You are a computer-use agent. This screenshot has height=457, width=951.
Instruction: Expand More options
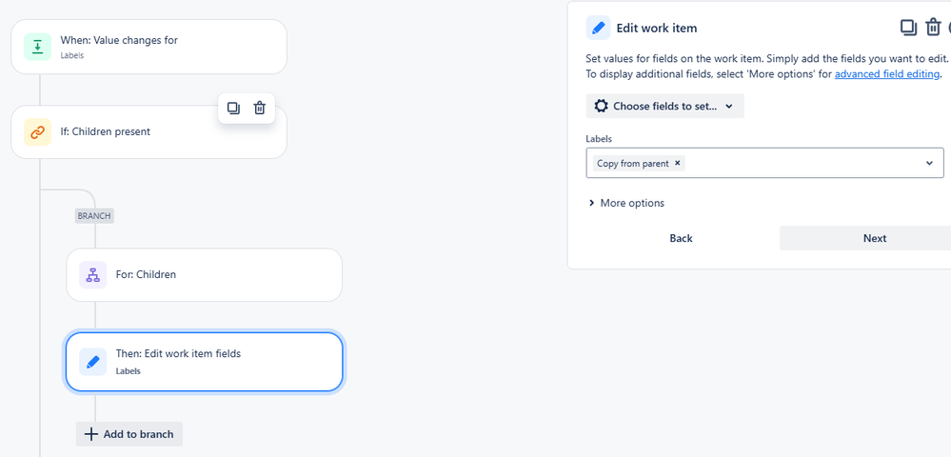(x=626, y=203)
